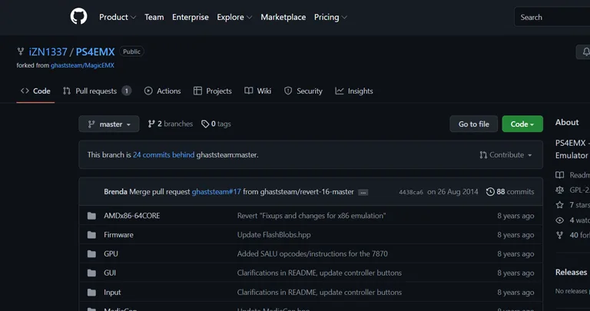
Task: Open the GUI folder
Action: coord(110,273)
